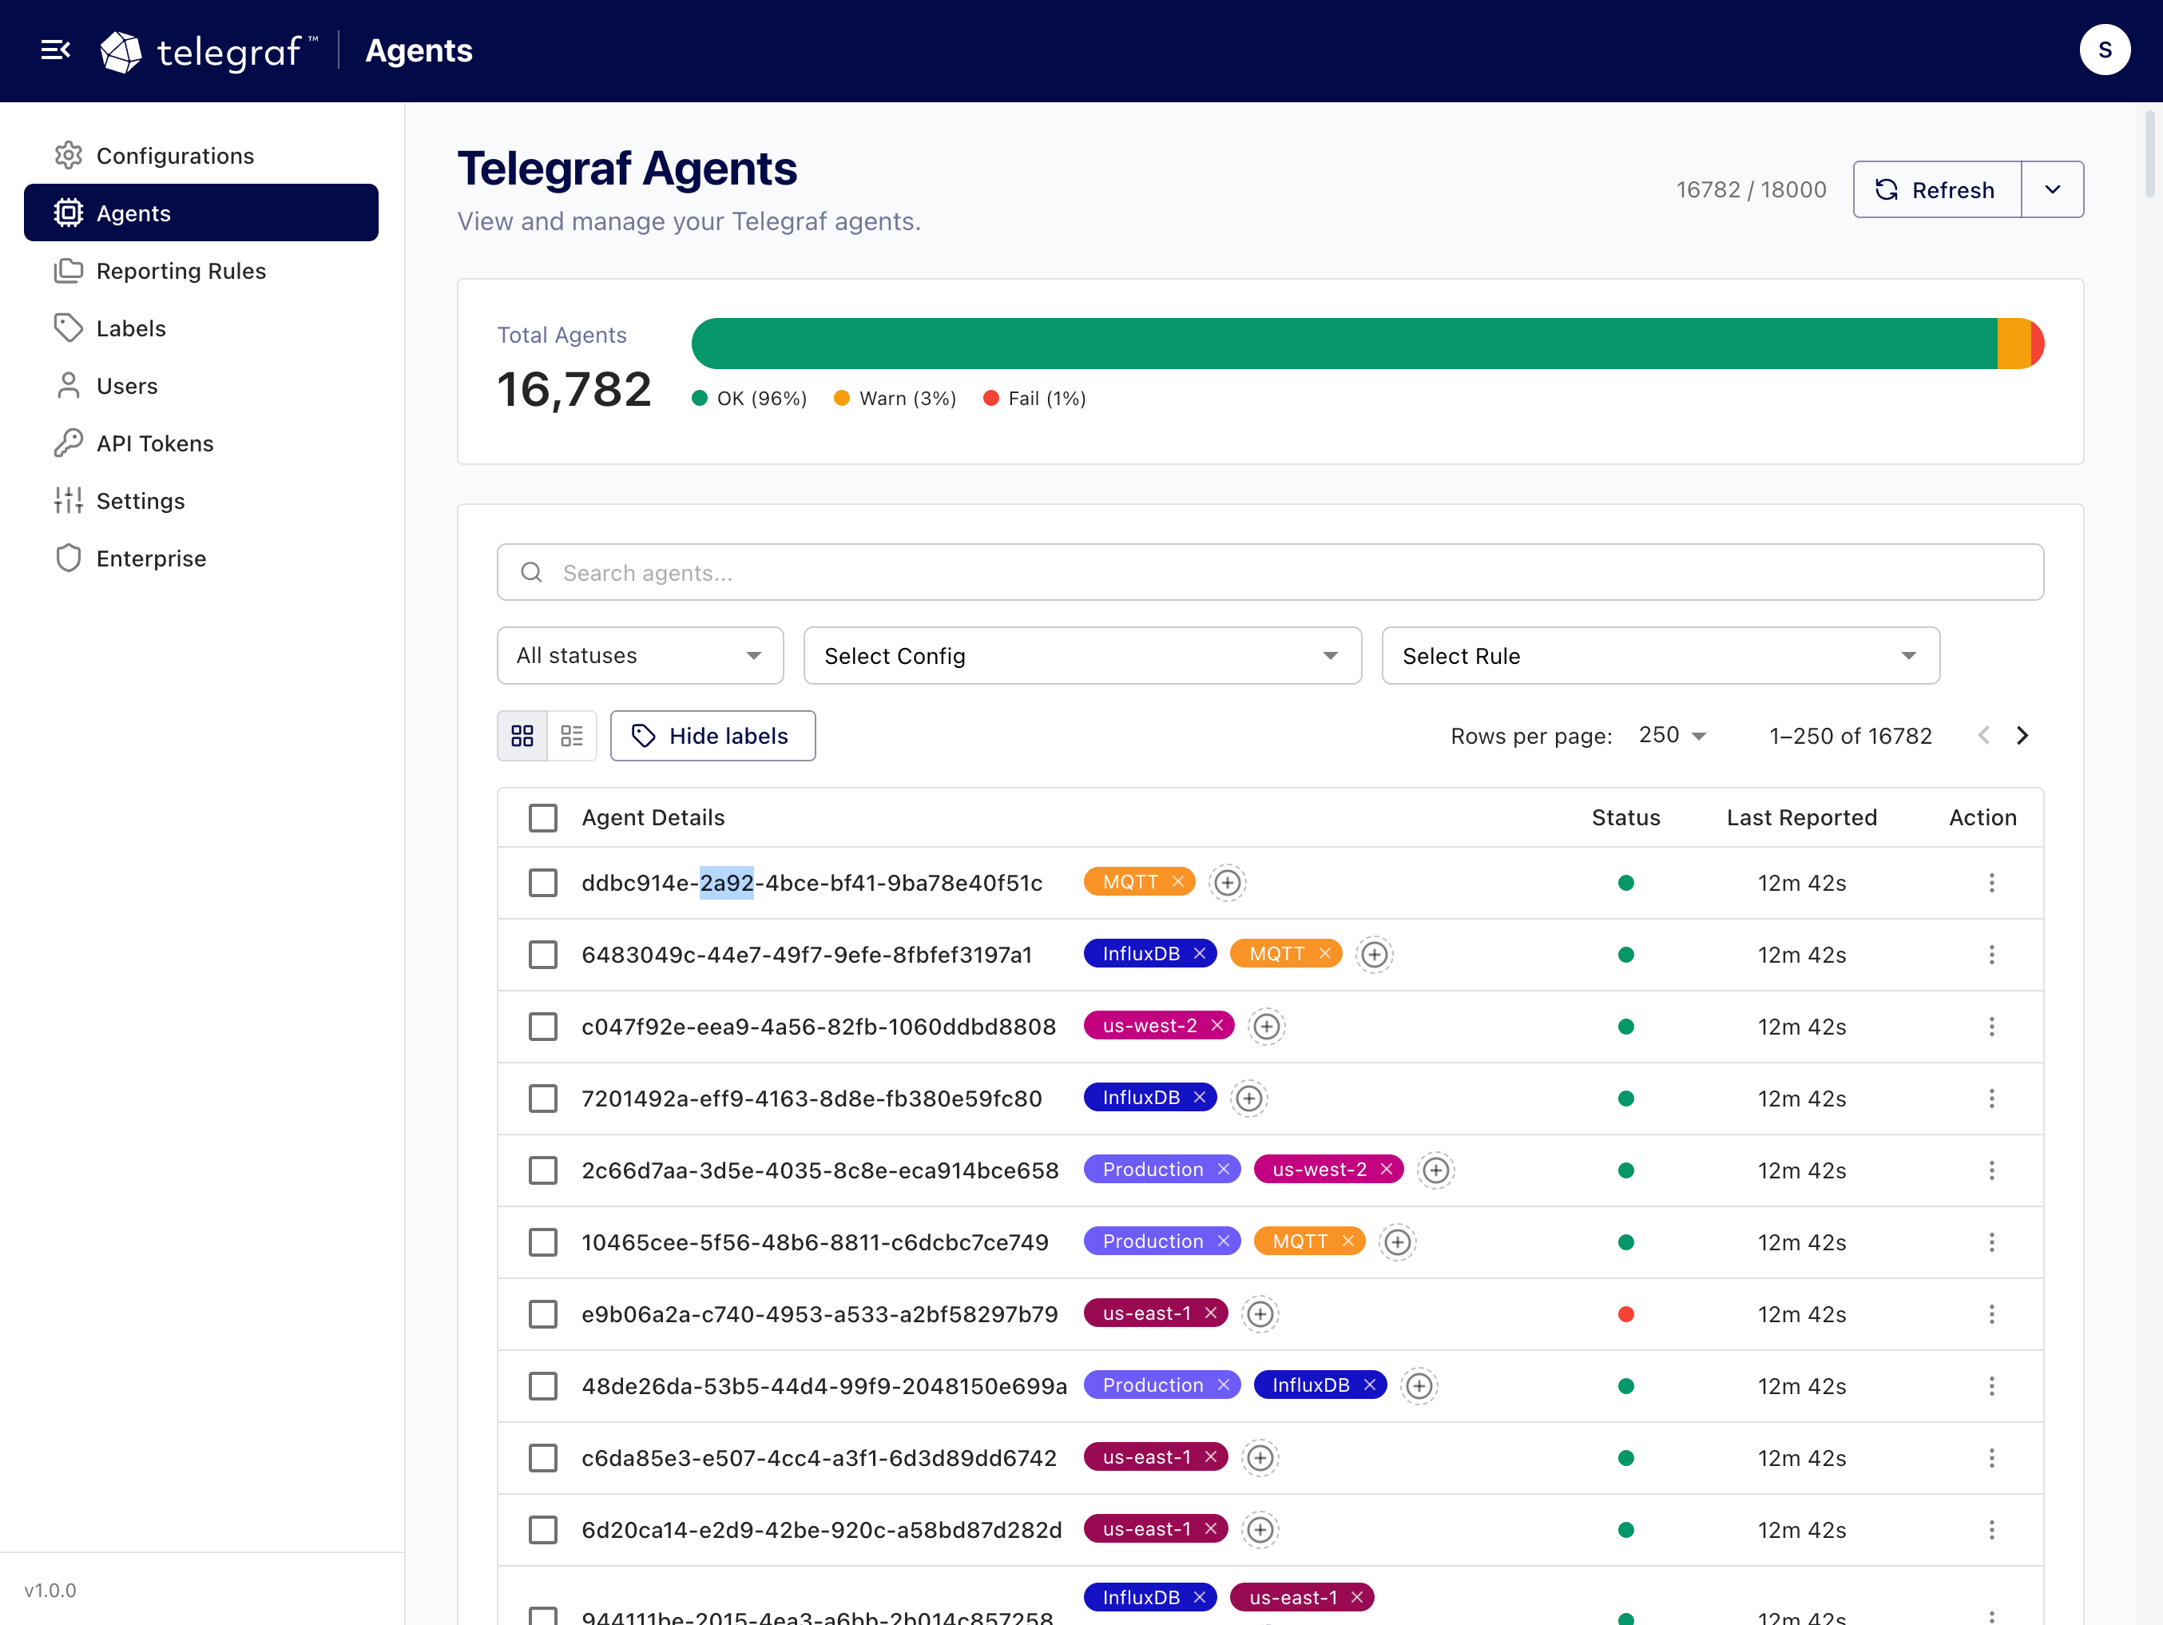The image size is (2163, 1625).
Task: Select agent c047f92e checkbox
Action: pos(542,1027)
